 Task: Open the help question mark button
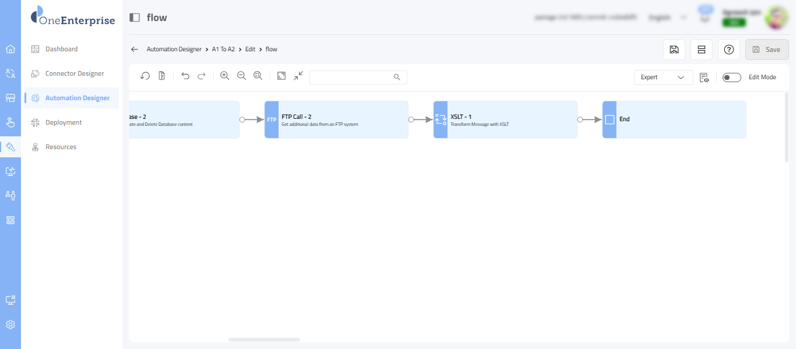pos(728,50)
